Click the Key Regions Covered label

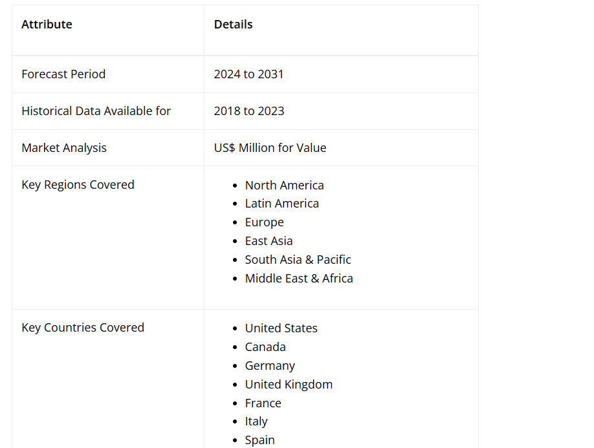click(x=78, y=185)
